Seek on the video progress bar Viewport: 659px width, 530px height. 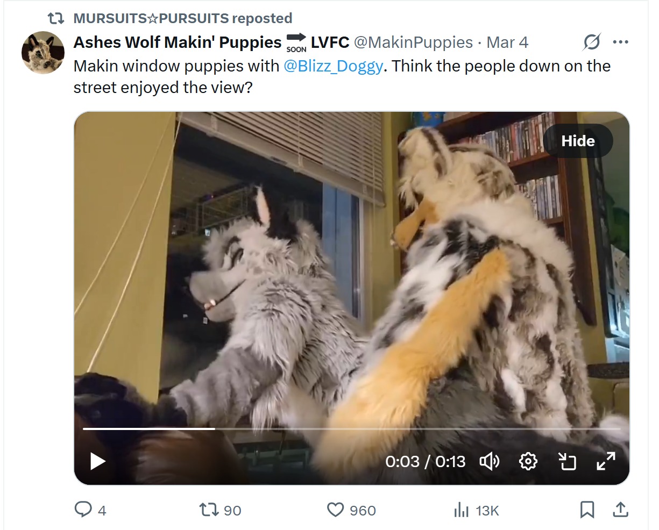[351, 429]
